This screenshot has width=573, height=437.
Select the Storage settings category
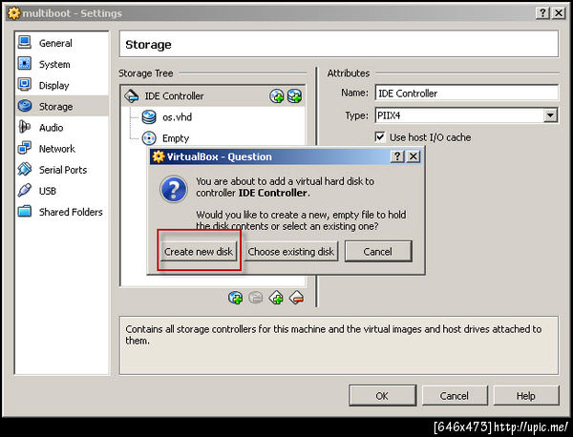pyautogui.click(x=62, y=106)
